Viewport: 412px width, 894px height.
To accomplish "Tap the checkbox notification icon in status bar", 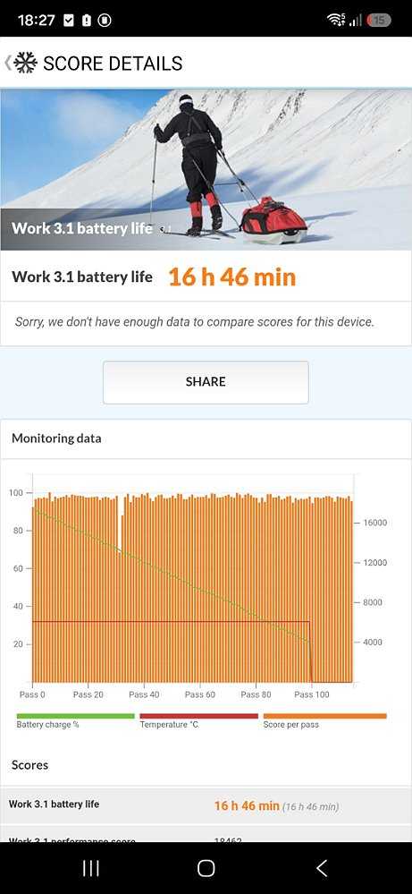I will (68, 21).
